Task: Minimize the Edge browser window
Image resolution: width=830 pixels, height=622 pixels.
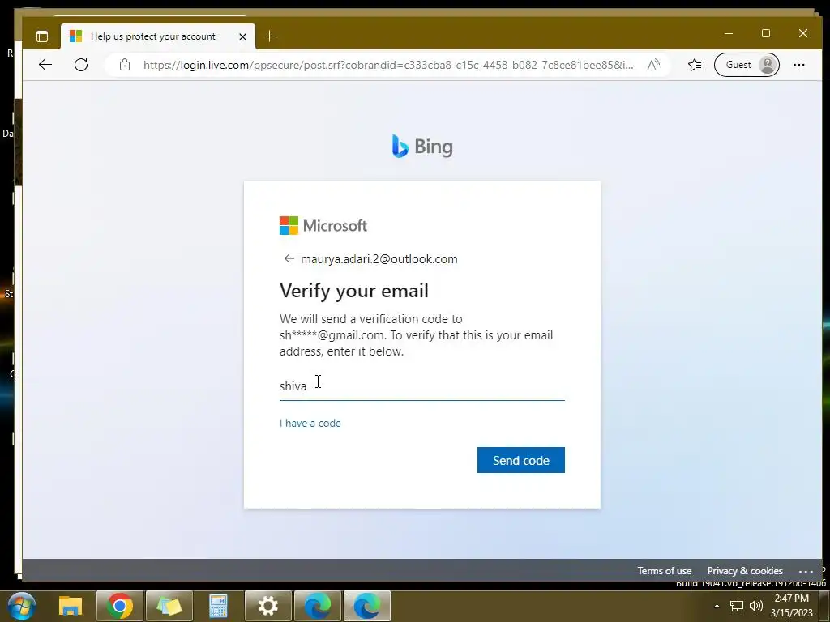Action: point(729,33)
